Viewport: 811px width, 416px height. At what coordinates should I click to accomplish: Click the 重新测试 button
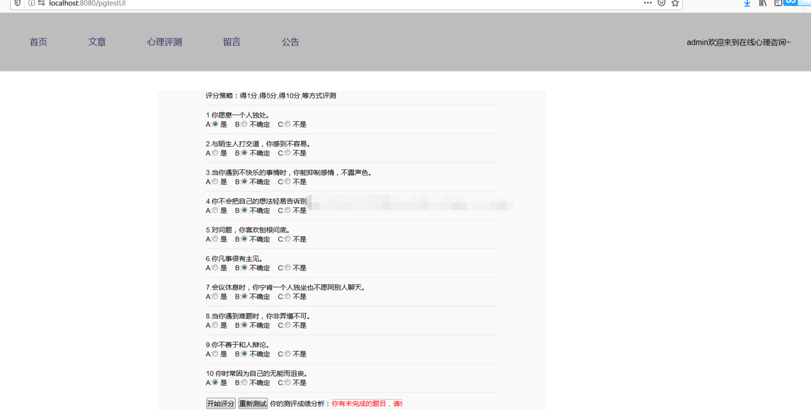point(253,403)
